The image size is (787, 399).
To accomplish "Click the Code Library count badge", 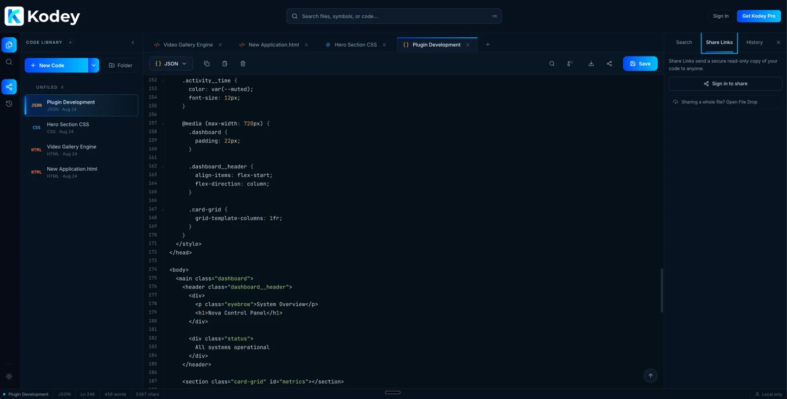I will 70,43.
